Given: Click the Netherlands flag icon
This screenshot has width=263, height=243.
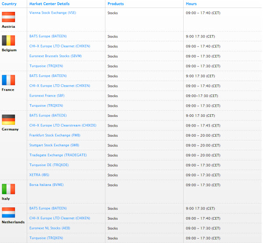Looking at the screenshot, I should (8, 213).
